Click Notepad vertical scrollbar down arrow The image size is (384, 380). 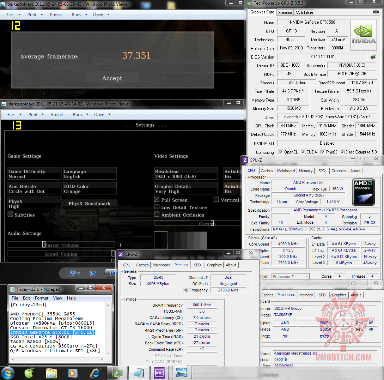pyautogui.click(x=109, y=353)
